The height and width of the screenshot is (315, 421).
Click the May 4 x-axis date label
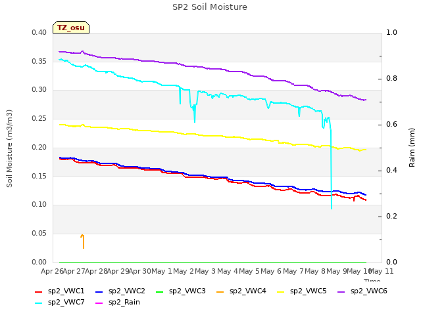coord(228,271)
